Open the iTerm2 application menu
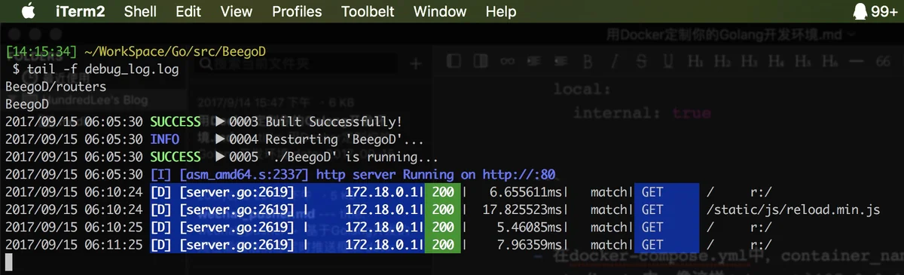904x275 pixels. click(80, 11)
